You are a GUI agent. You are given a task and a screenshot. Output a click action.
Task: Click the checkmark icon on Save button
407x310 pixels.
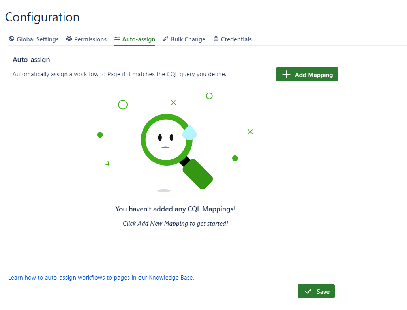(308, 291)
